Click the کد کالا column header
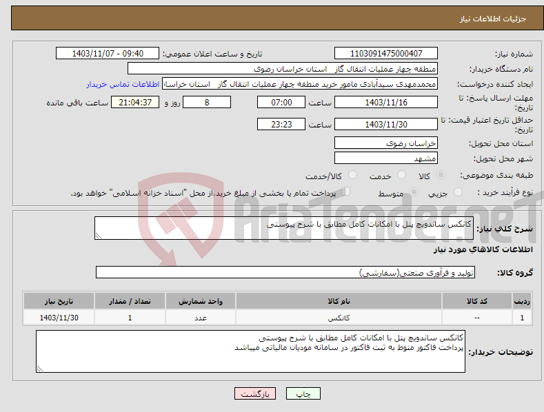The image size is (544, 412). click(477, 301)
